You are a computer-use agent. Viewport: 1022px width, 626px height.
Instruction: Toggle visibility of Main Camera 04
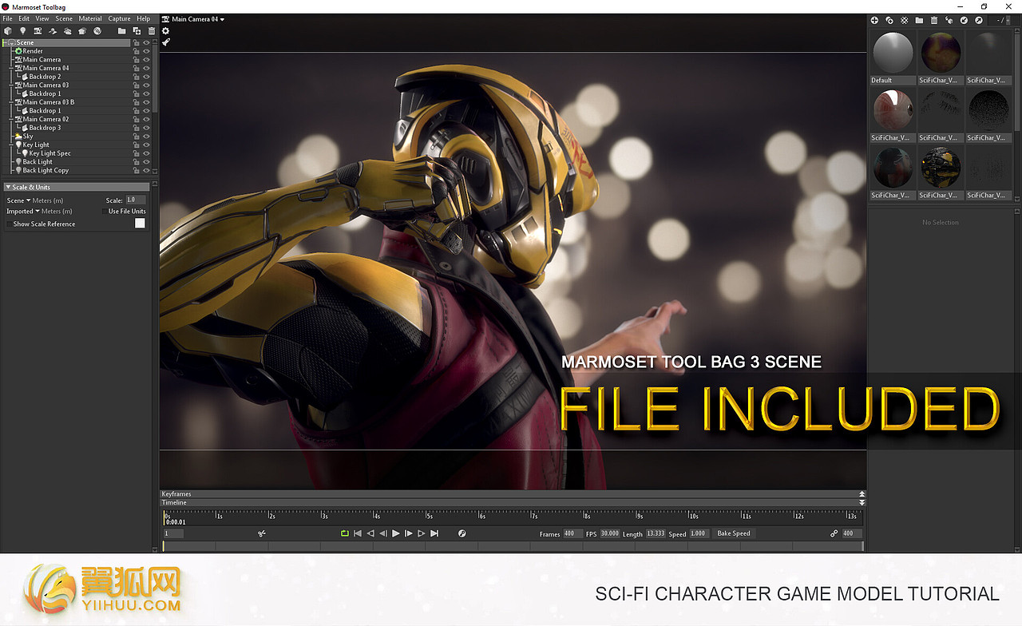point(146,68)
